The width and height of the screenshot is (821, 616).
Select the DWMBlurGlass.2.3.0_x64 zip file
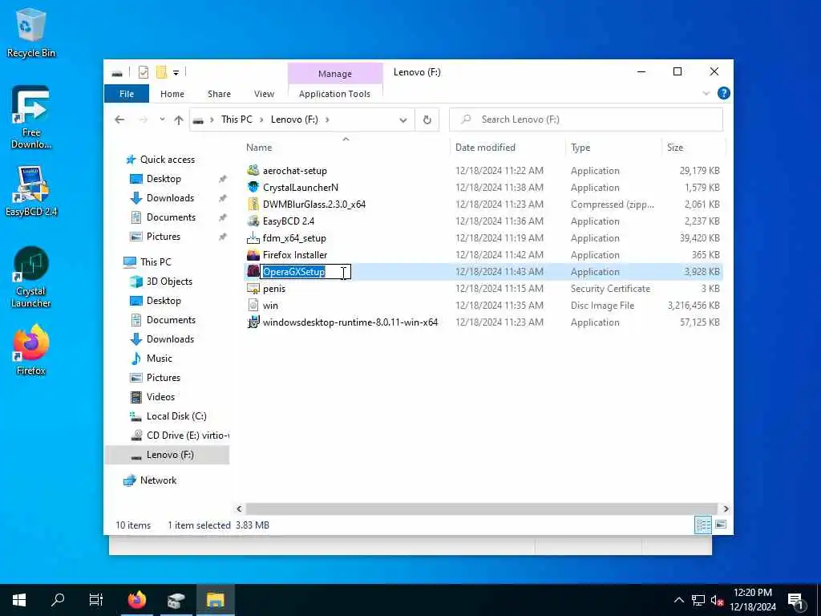(x=314, y=205)
